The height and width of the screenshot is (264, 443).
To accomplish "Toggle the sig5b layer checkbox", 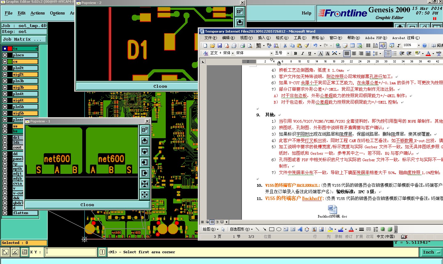I will pyautogui.click(x=5, y=113).
